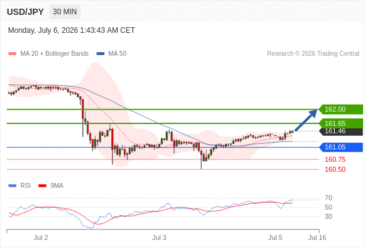This screenshot has height=248, width=365.
Task: Select the 161.65 resistance price tag
Action: (x=340, y=123)
